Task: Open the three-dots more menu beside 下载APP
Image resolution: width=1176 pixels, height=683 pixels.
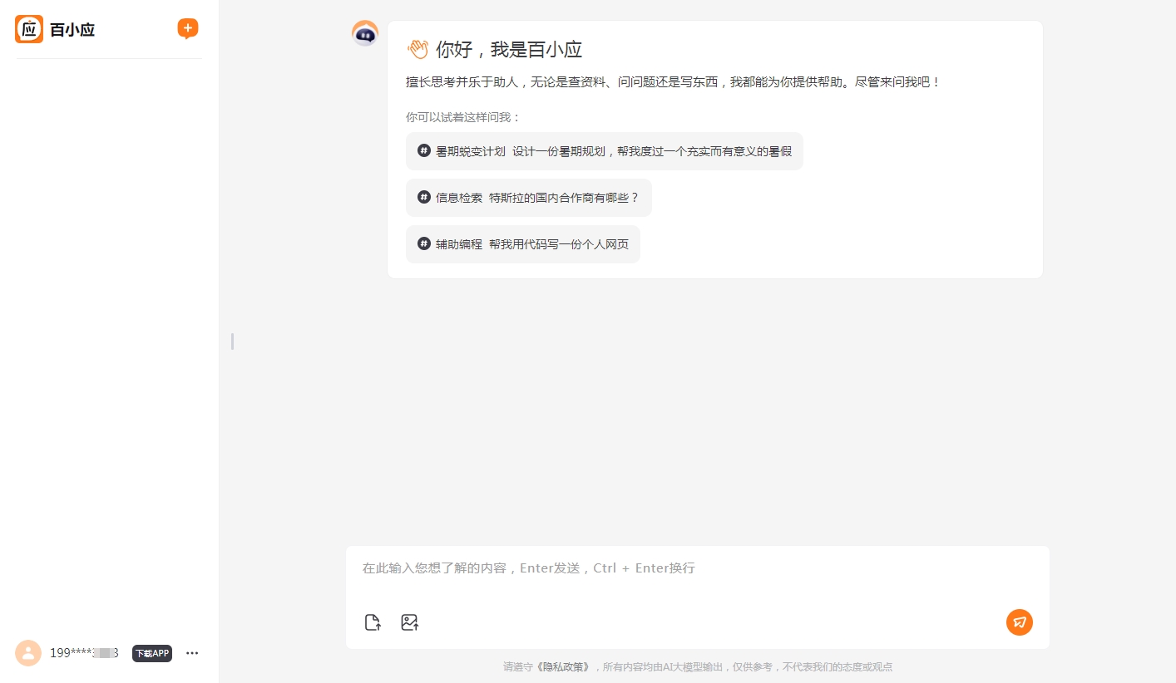Action: coord(192,653)
